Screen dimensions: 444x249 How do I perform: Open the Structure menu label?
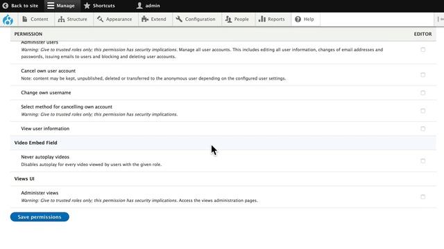tap(77, 19)
